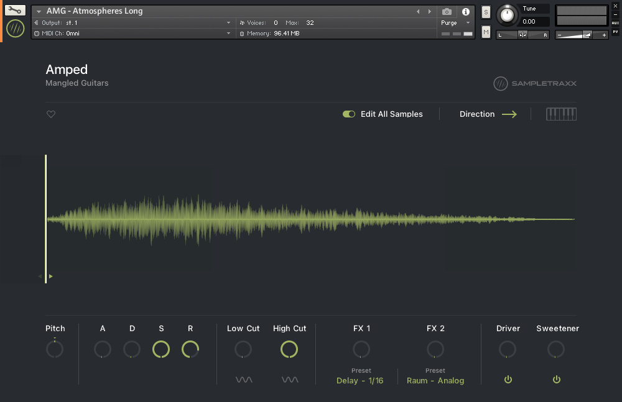Click the Sweetener knob
The width and height of the screenshot is (622, 402).
[x=555, y=349]
